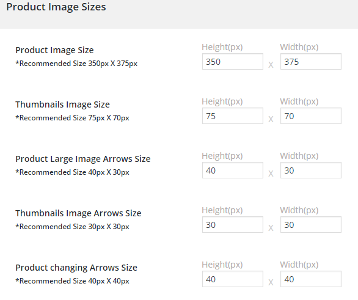Click the Product changing Arrows Size label
The width and height of the screenshot is (358, 300).
(x=76, y=268)
